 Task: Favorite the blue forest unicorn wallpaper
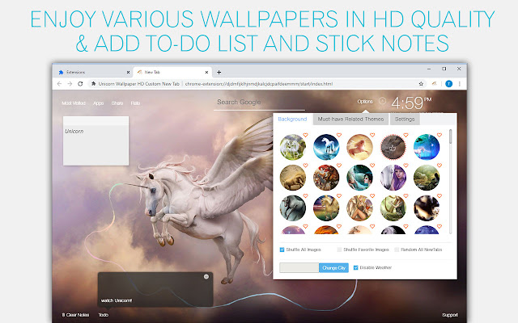[439, 135]
